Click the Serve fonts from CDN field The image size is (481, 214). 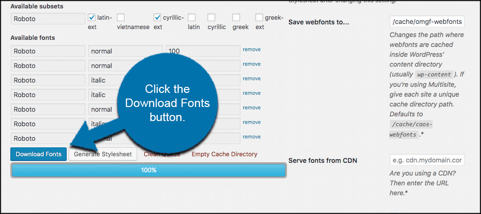tap(427, 160)
